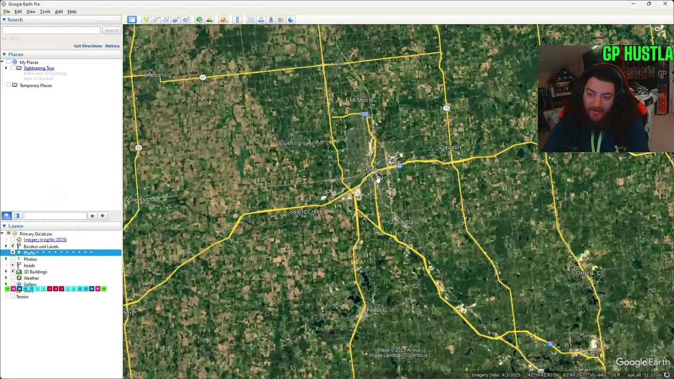Check the Temporary Places checkbox

[8, 85]
